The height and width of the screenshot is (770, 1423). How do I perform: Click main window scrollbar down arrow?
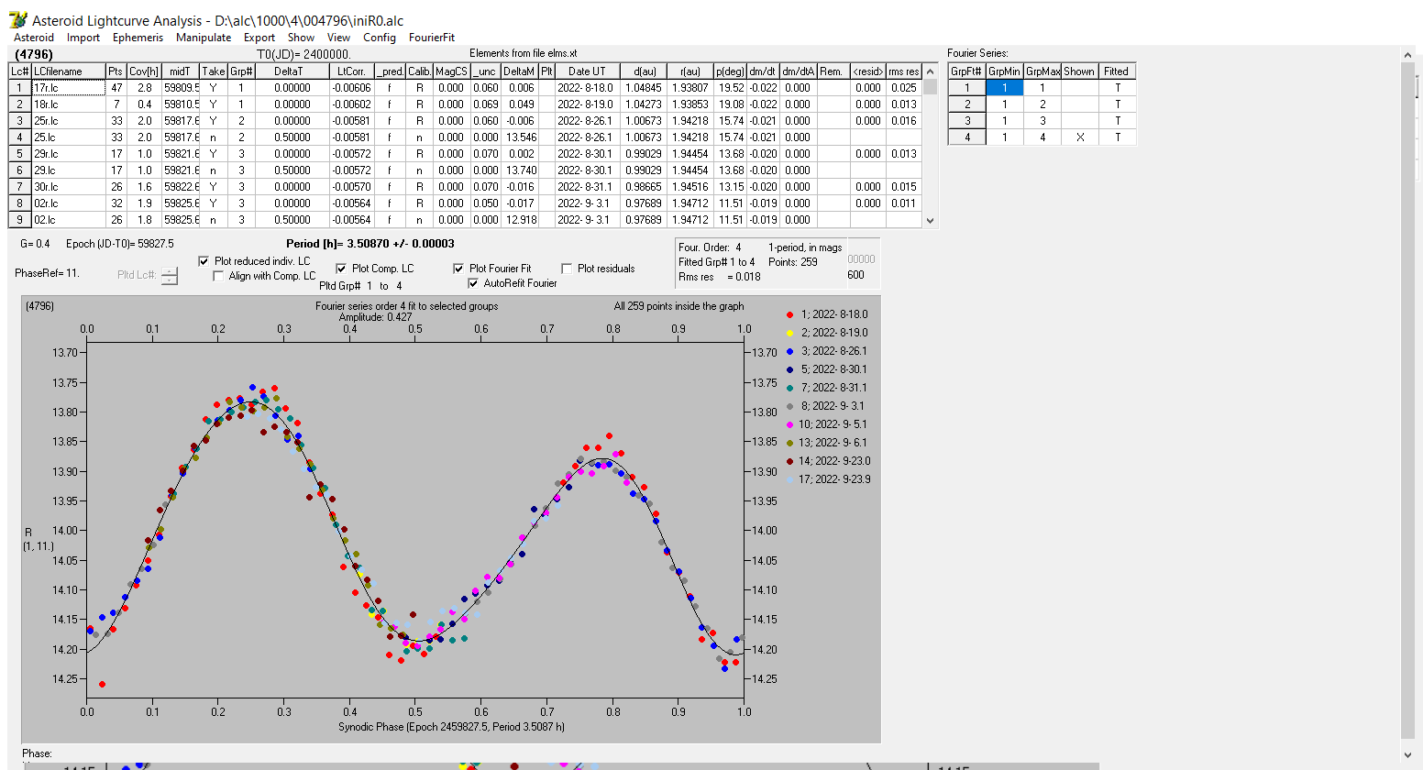click(1407, 755)
